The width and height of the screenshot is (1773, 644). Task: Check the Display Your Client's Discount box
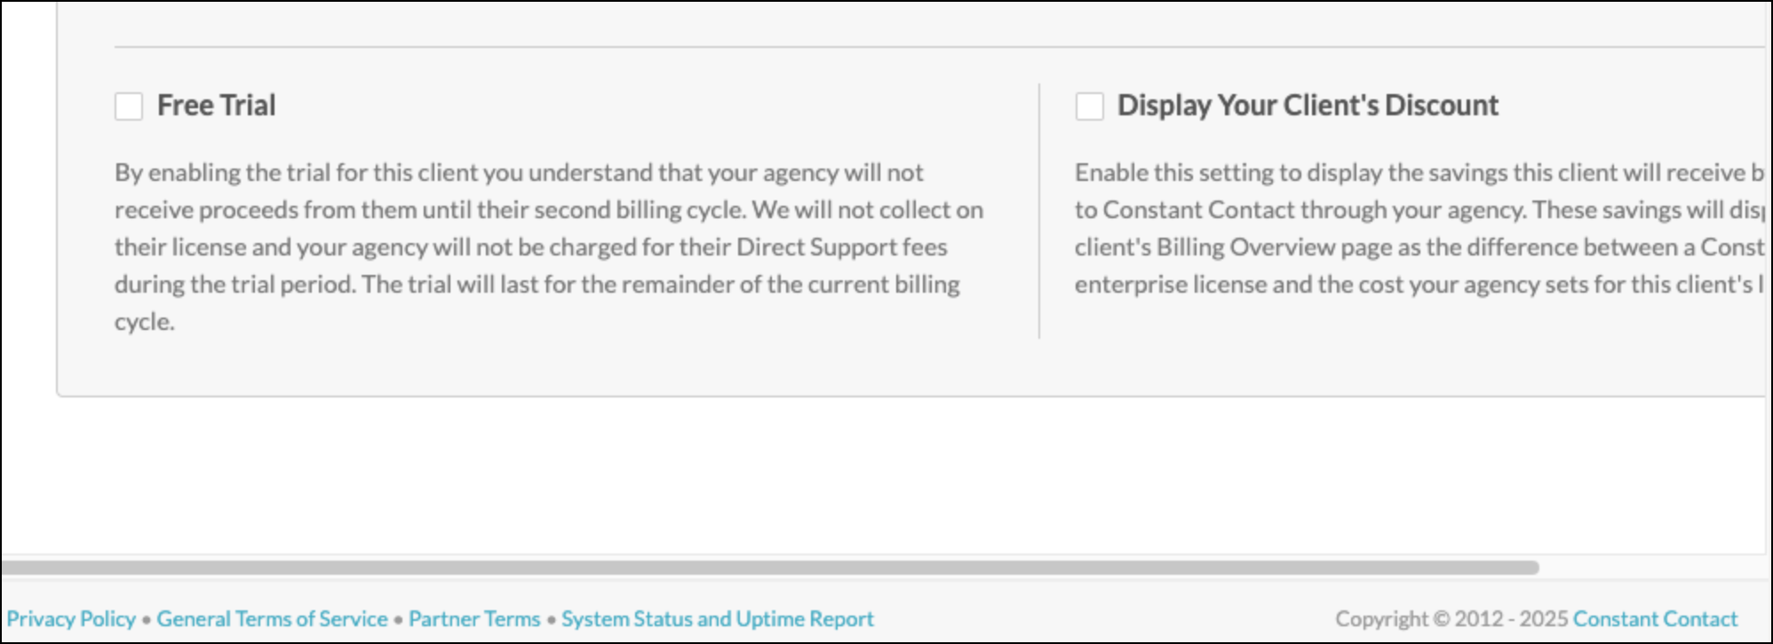[x=1089, y=106]
